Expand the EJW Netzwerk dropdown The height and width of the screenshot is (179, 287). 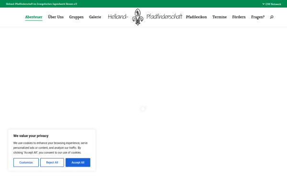click(272, 4)
